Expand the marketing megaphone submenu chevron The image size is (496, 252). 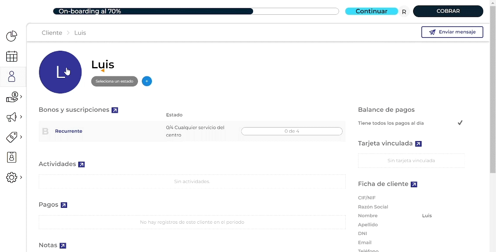pos(21,117)
